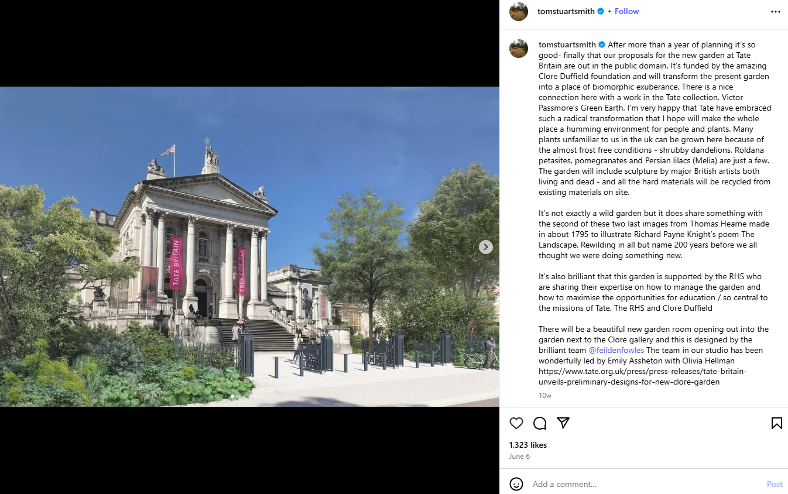
Task: Click the 10w timestamp under caption
Action: point(544,396)
